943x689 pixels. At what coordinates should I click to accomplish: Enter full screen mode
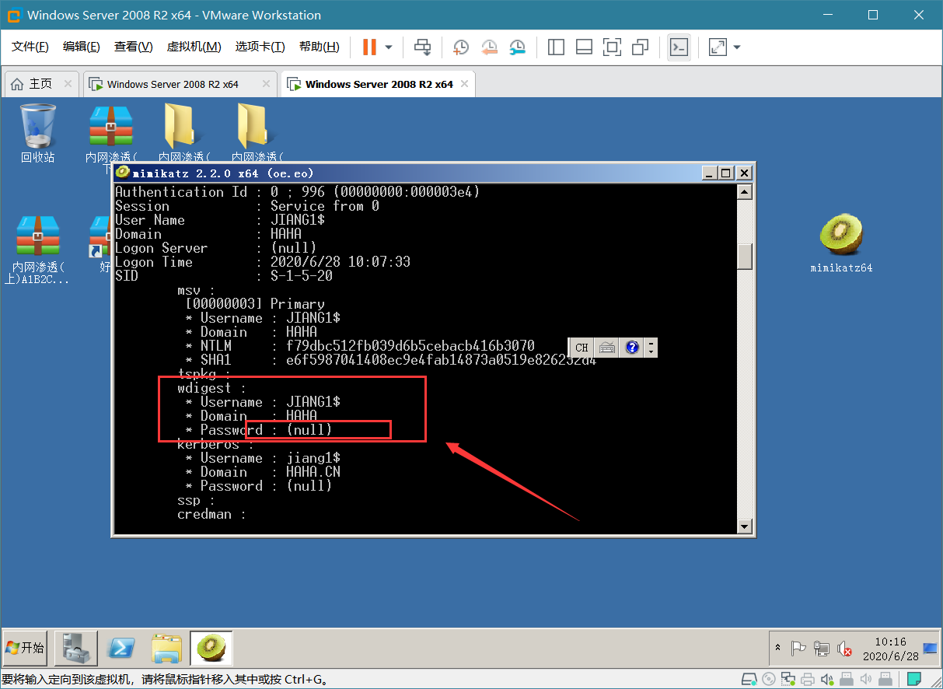click(612, 47)
